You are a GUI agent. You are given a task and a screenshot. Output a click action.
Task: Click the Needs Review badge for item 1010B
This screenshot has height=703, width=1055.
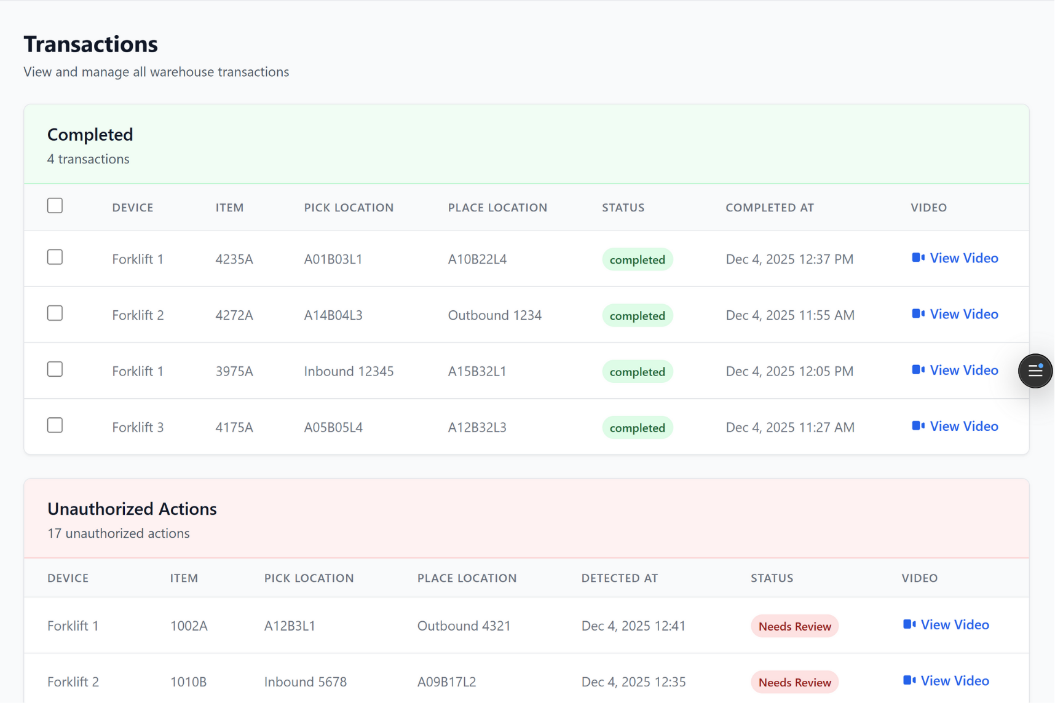(794, 682)
